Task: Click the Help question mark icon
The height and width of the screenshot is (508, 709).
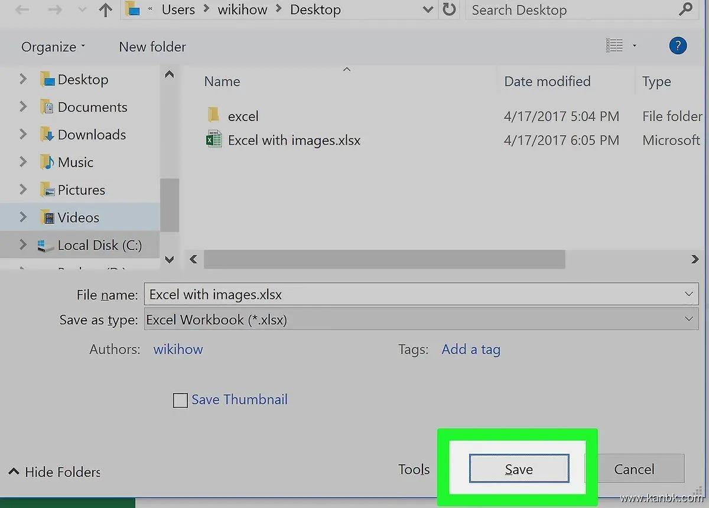Action: (x=678, y=46)
